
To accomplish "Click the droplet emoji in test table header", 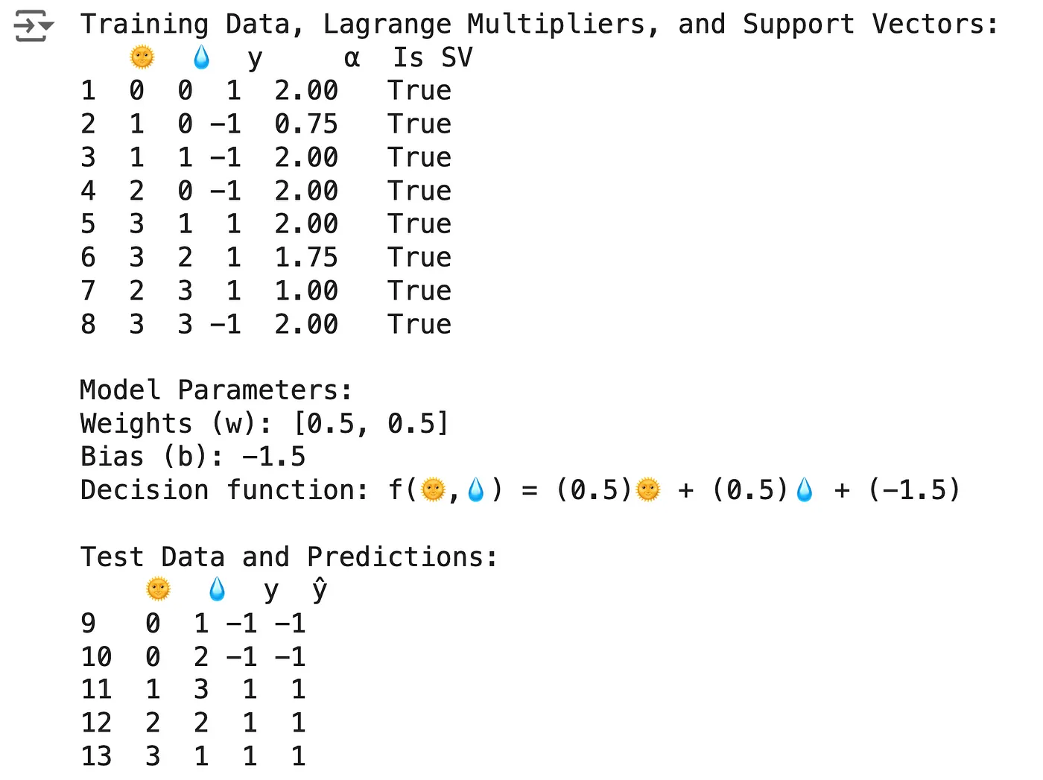I will (x=217, y=589).
